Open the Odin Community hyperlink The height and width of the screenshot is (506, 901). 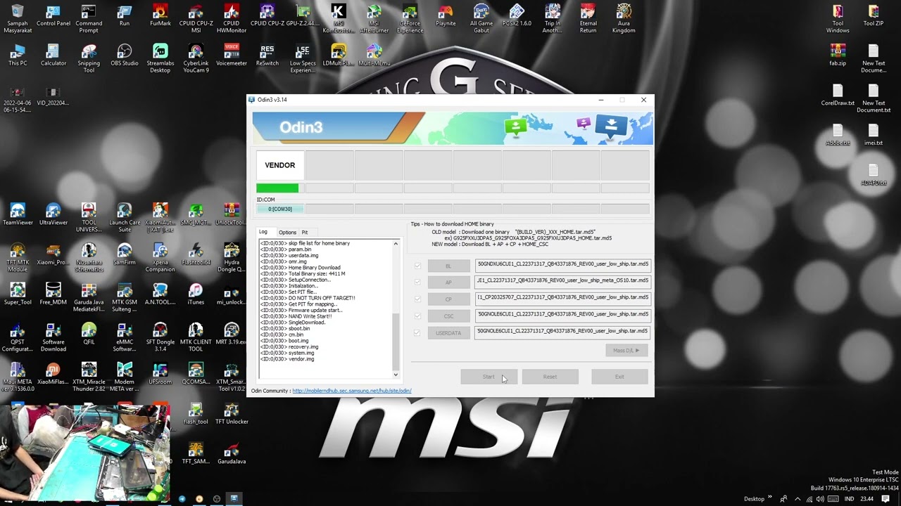352,391
